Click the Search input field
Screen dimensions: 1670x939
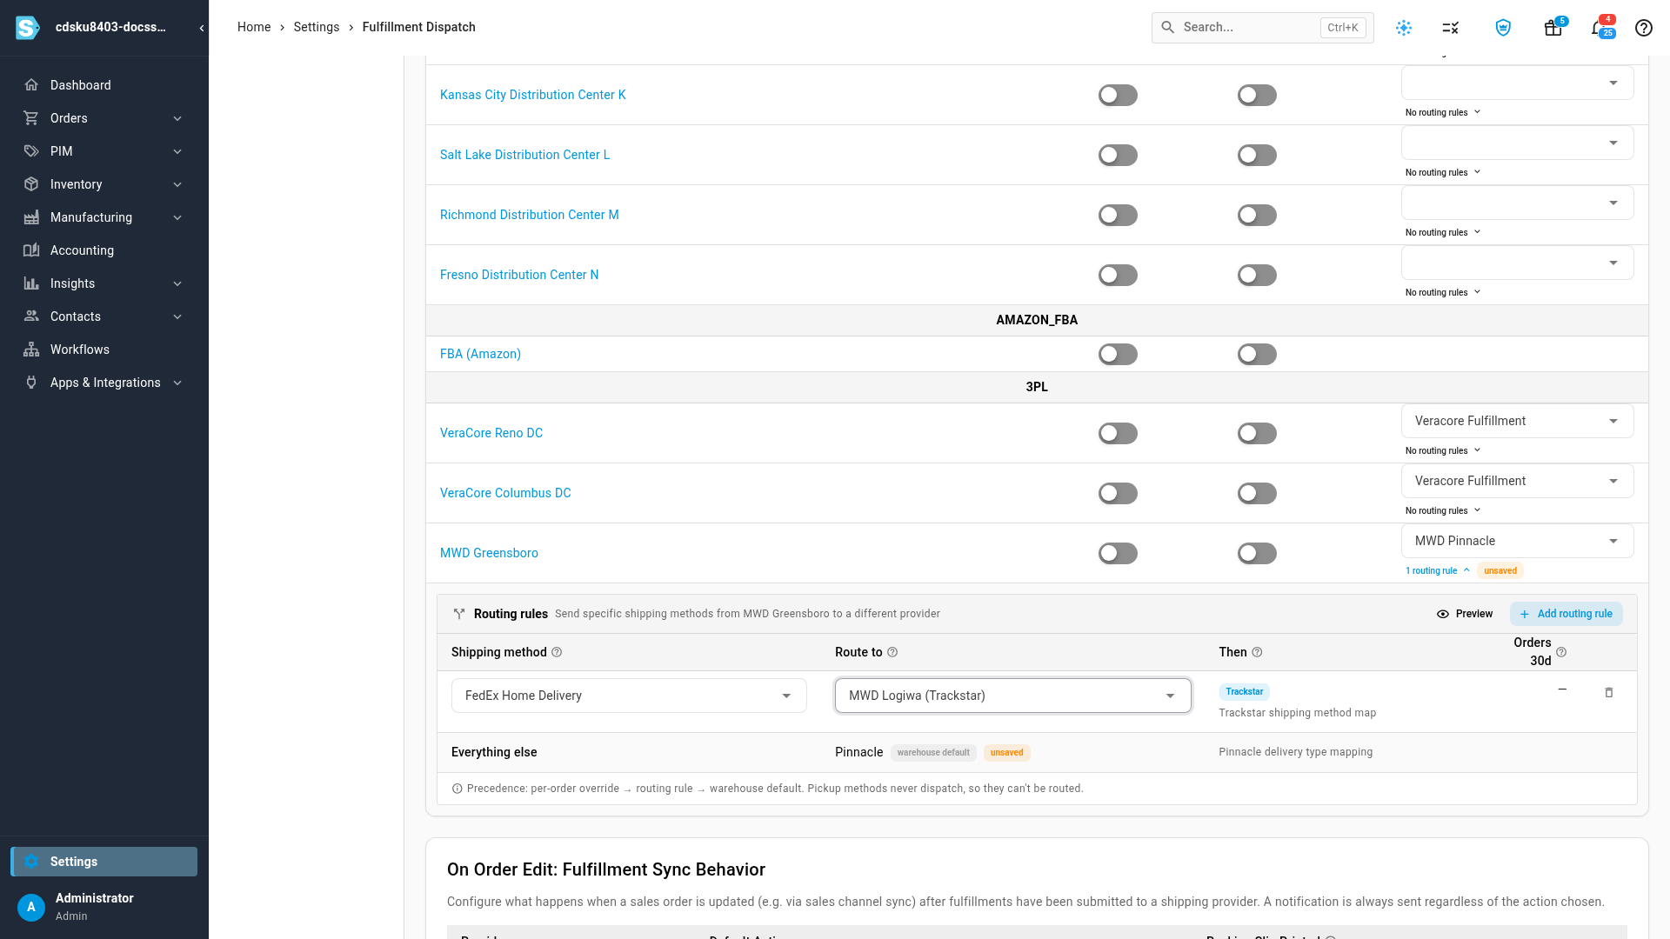tap(1261, 28)
